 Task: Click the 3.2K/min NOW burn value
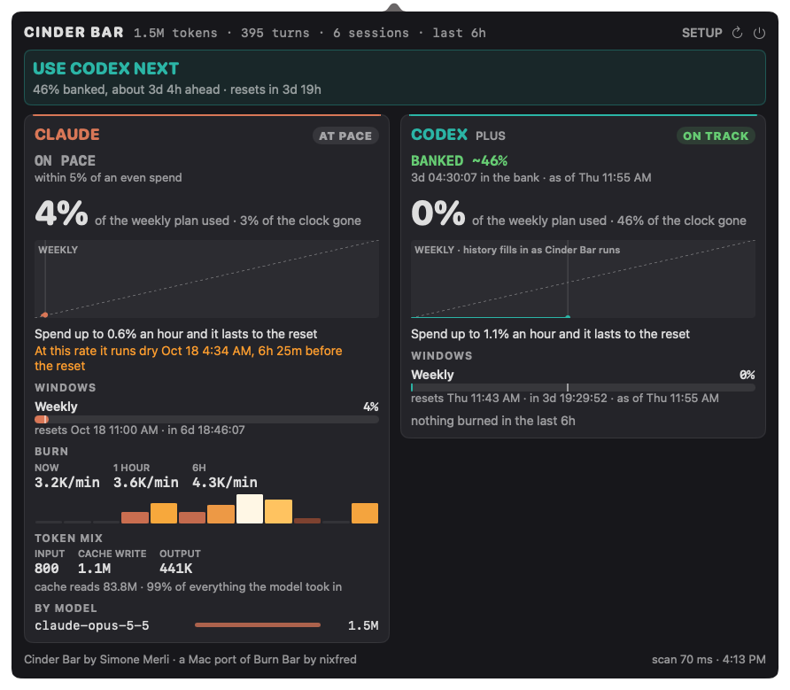[67, 483]
